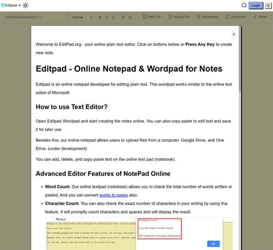Screen dimensions: 273x250
Task: Click the Login button
Action: pyautogui.click(x=256, y=5)
